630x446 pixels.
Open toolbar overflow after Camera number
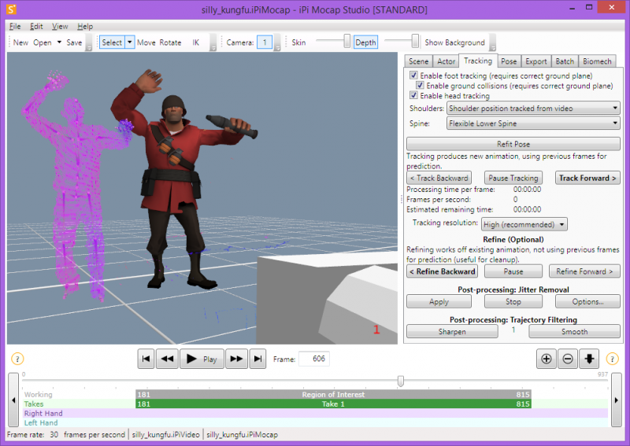coord(277,42)
